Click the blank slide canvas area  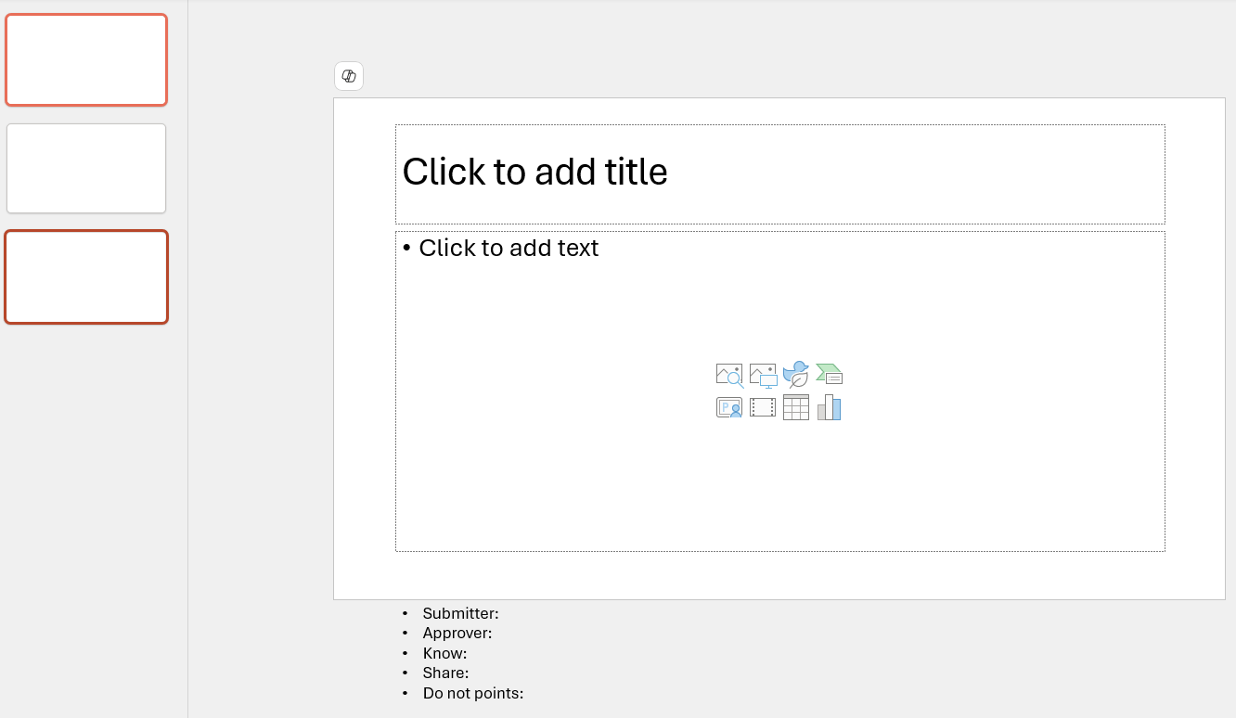(779, 575)
